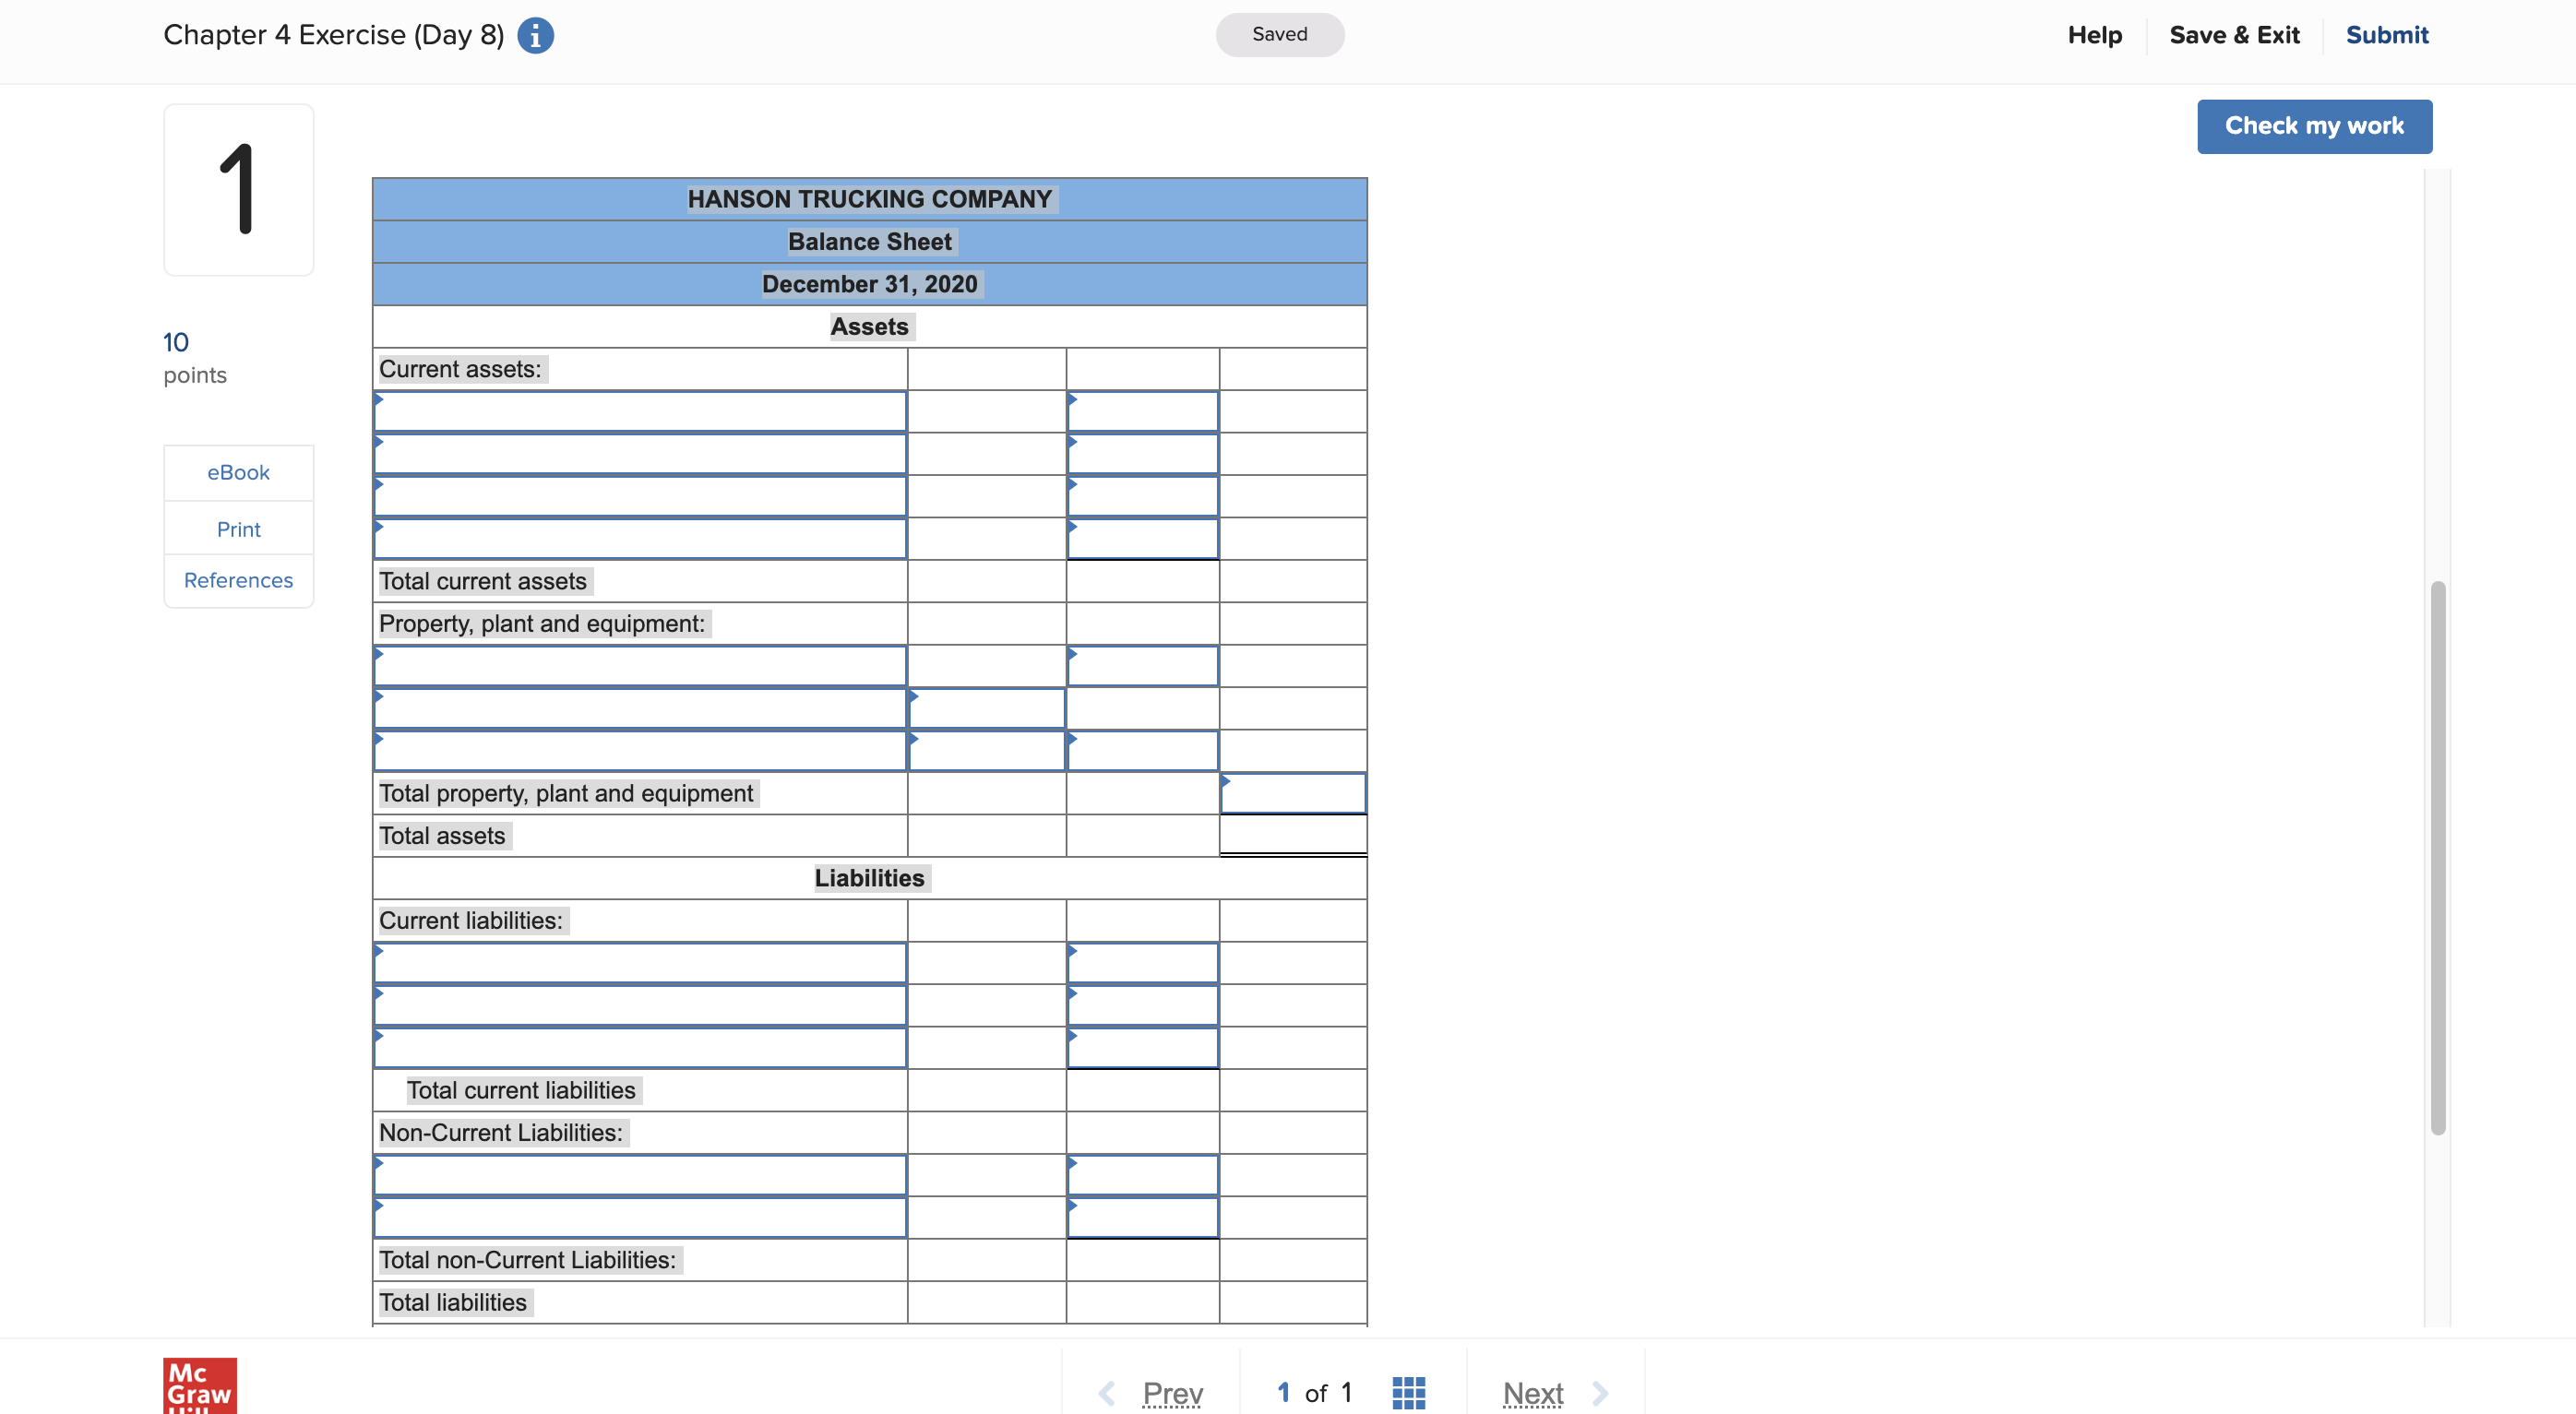The image size is (2576, 1414).
Task: Open first current assets account dropdown
Action: (x=640, y=412)
